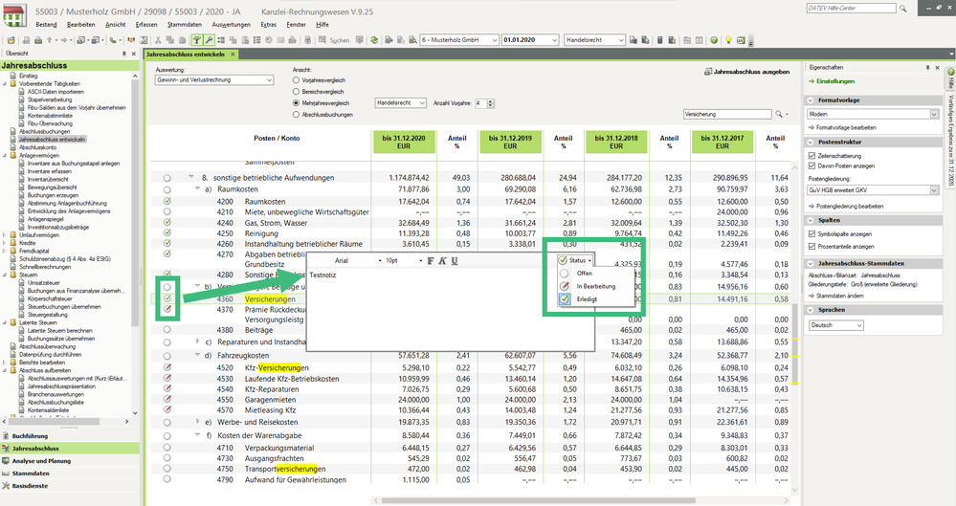Open the Sprachen dropdown showing Deutsch
This screenshot has width=956, height=506.
tap(835, 325)
